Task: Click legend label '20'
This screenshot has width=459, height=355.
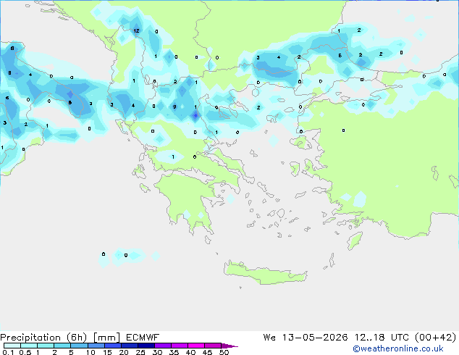Action: click(124, 352)
